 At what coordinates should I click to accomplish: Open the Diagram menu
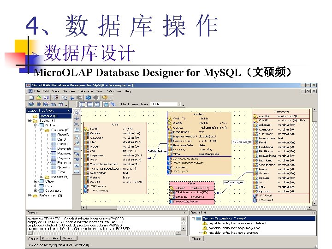coord(69,91)
